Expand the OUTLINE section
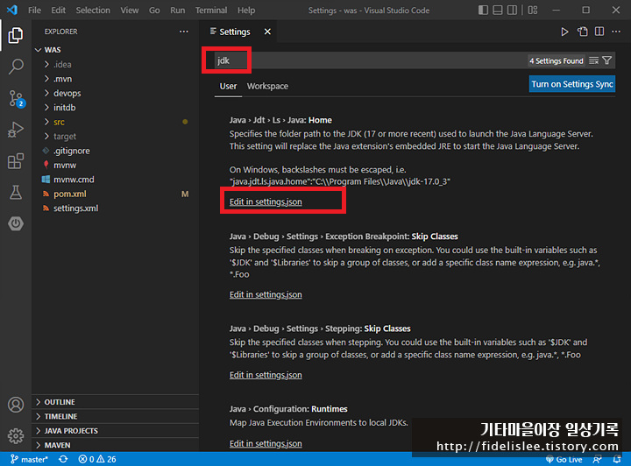This screenshot has width=631, height=466. point(115,402)
